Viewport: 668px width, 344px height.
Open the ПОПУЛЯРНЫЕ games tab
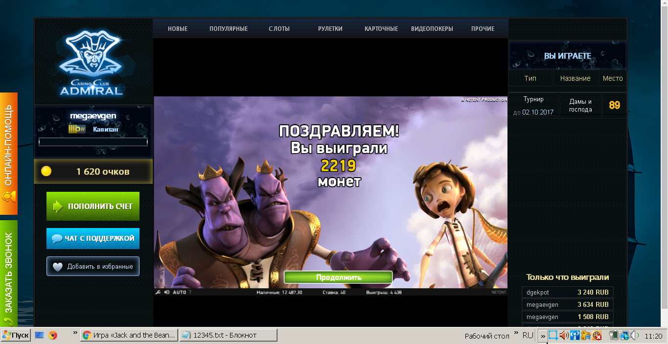click(x=229, y=29)
